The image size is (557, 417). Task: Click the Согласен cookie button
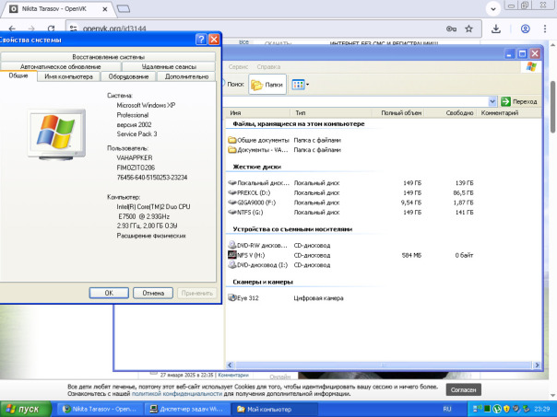pos(463,389)
